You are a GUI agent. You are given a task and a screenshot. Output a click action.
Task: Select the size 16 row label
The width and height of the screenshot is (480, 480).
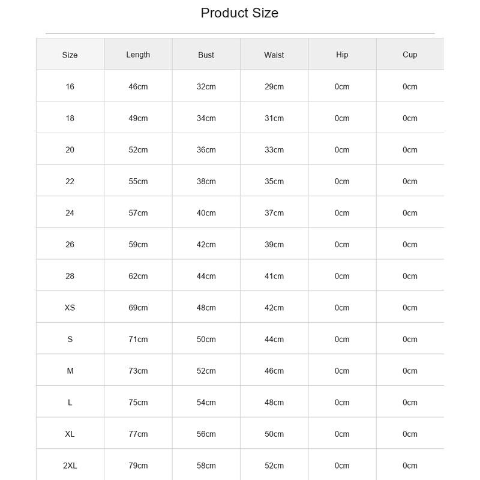[70, 86]
